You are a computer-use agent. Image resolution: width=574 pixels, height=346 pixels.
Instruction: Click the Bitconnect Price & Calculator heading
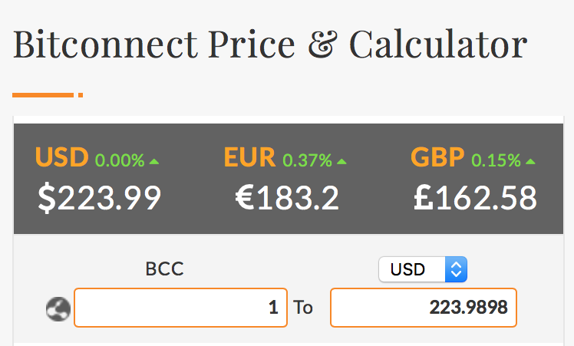tap(270, 44)
